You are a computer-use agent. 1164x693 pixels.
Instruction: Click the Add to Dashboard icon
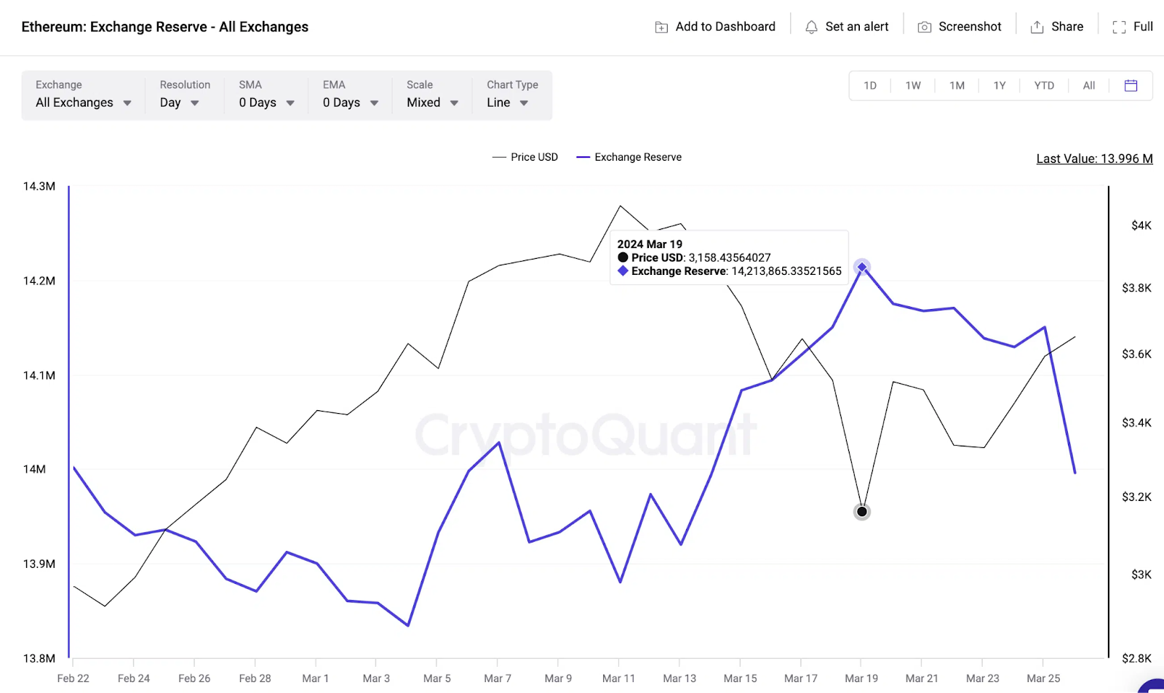[x=661, y=27]
